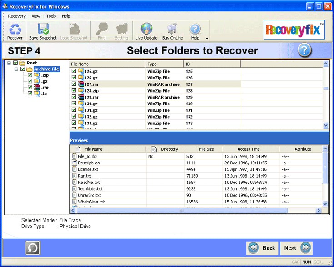Open the Recovery menu
The image size is (334, 267).
(17, 16)
